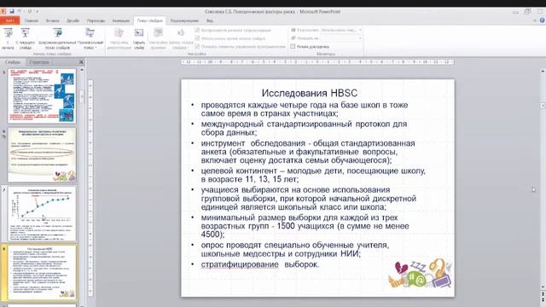
Task: Go to previous slide double-arrow button
Action: coord(543,294)
